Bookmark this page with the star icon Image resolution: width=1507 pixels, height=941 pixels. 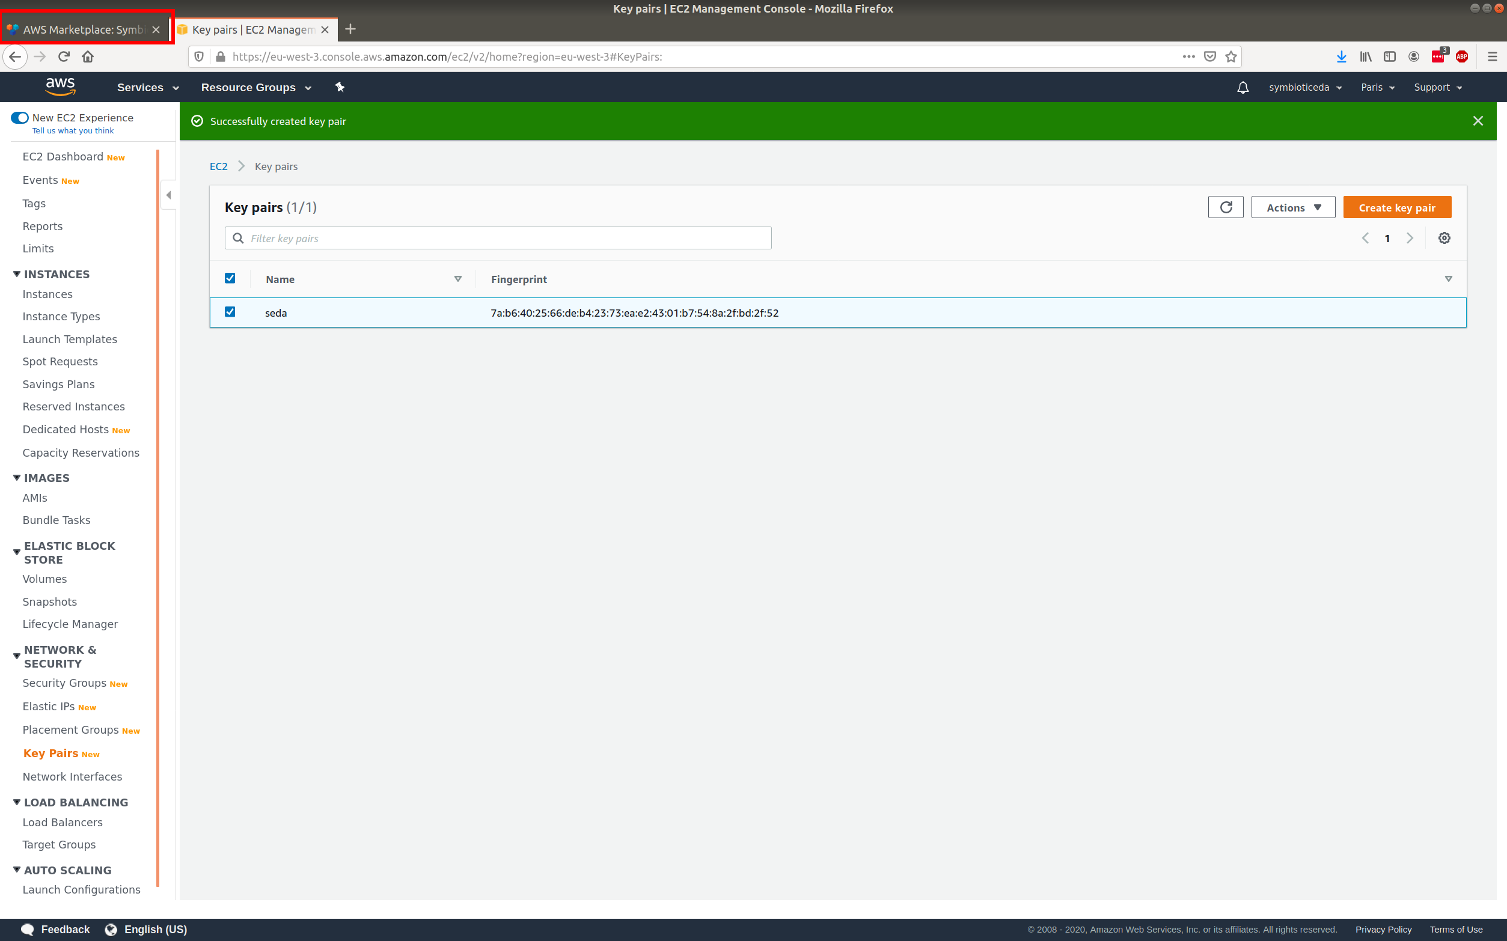coord(1231,56)
